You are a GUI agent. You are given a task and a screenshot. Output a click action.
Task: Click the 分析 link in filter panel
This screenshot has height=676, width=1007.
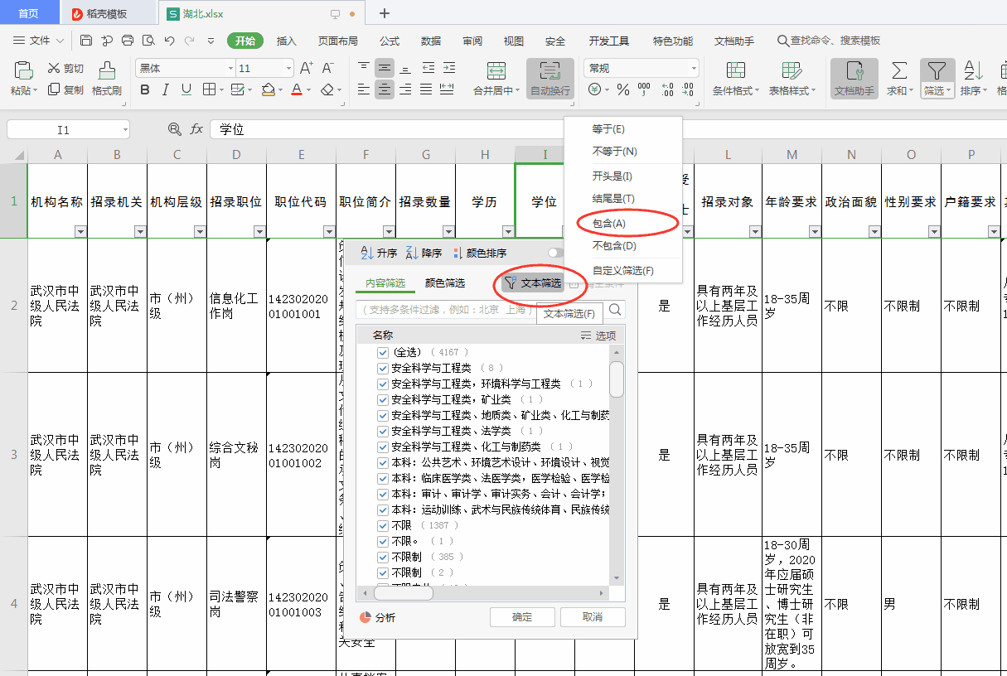[378, 618]
